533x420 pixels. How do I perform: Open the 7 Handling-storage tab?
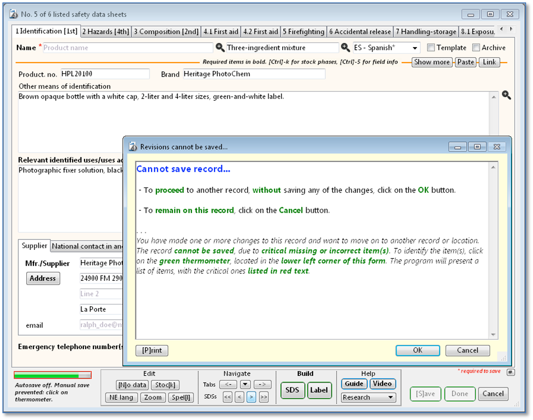[426, 31]
